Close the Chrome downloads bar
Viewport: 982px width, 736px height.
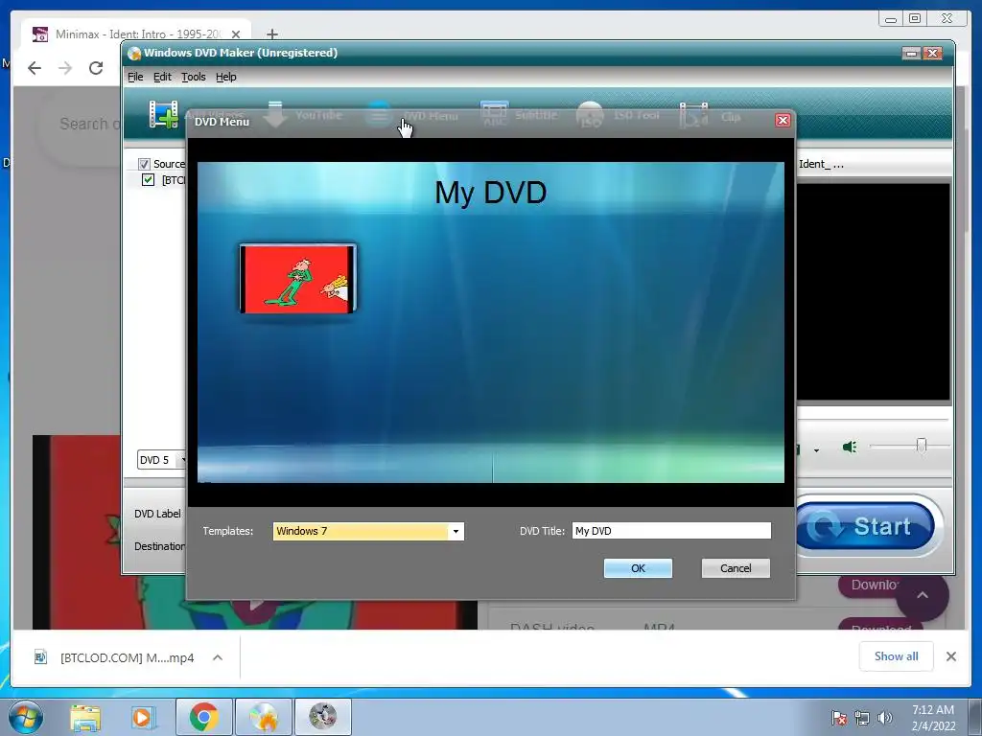click(x=950, y=656)
